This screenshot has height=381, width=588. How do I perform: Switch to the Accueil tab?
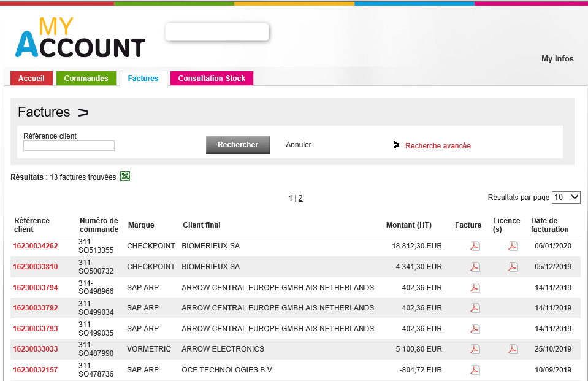click(x=31, y=79)
